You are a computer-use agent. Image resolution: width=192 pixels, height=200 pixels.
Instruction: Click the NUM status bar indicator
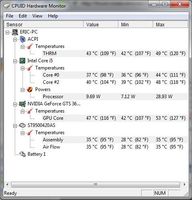click(x=160, y=193)
